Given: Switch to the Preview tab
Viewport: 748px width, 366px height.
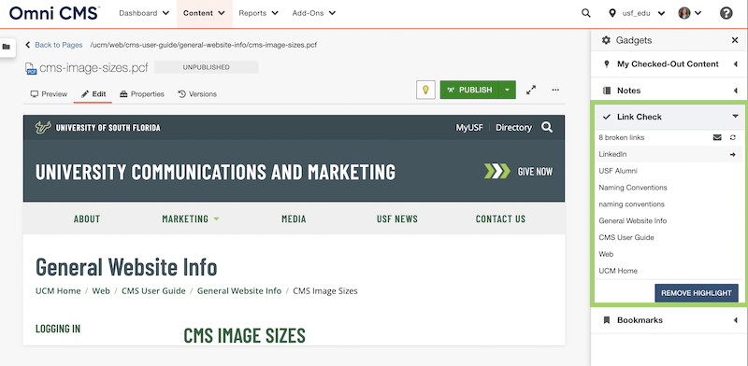Looking at the screenshot, I should (49, 94).
